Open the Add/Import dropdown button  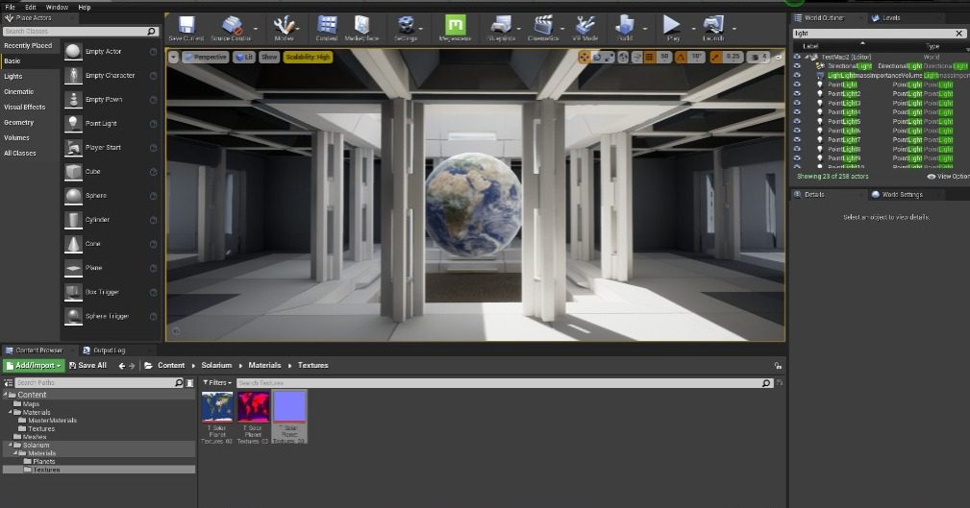coord(34,366)
